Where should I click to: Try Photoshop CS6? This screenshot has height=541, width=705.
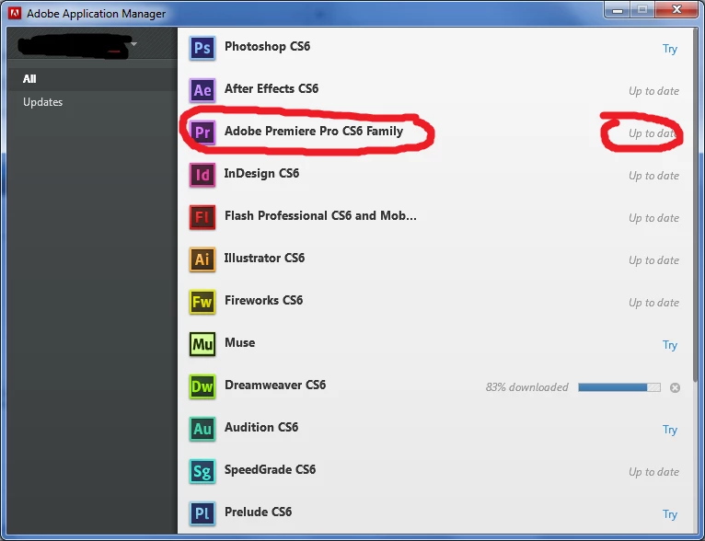coord(669,49)
